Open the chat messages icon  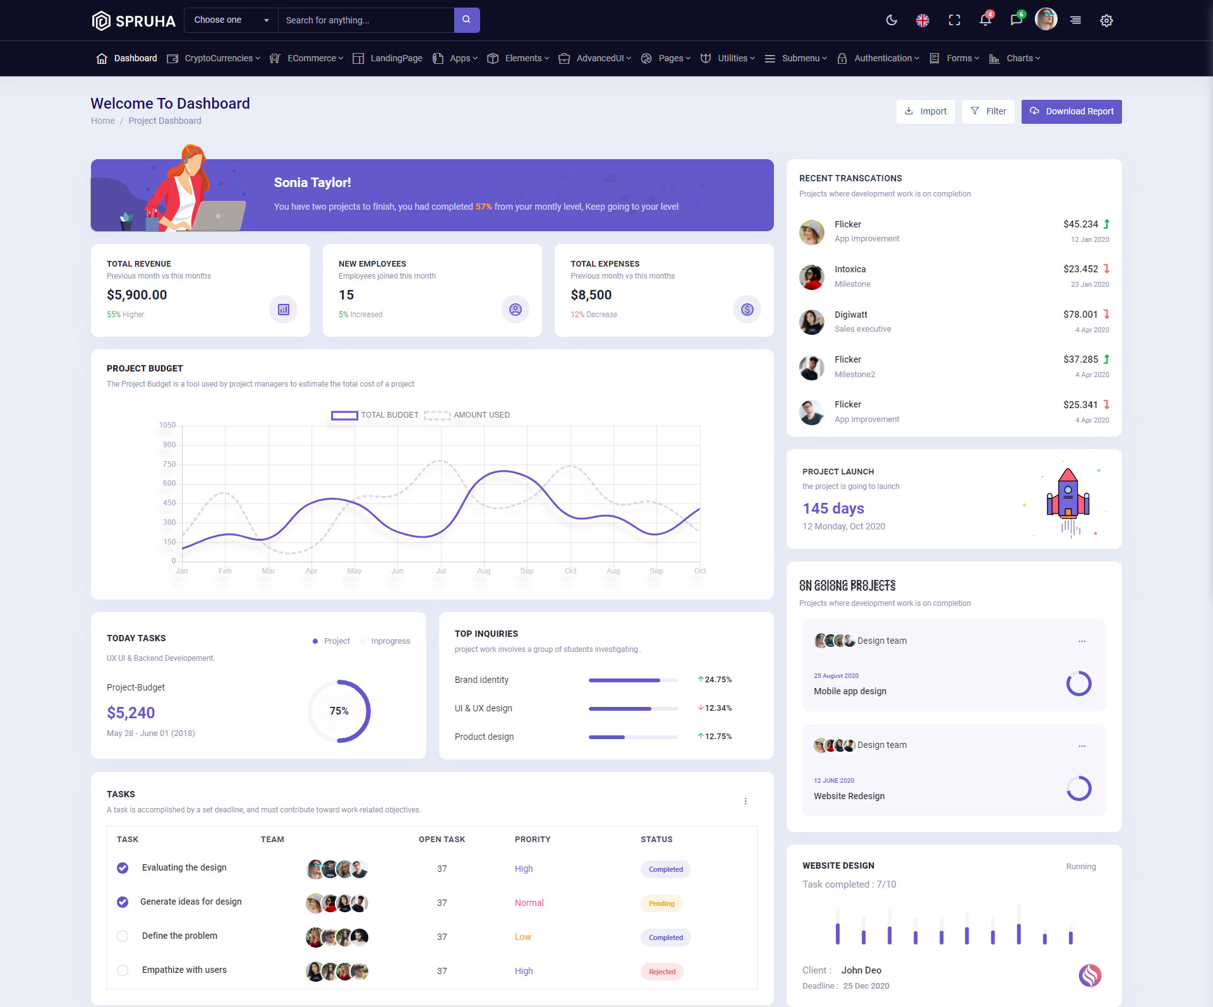1016,20
